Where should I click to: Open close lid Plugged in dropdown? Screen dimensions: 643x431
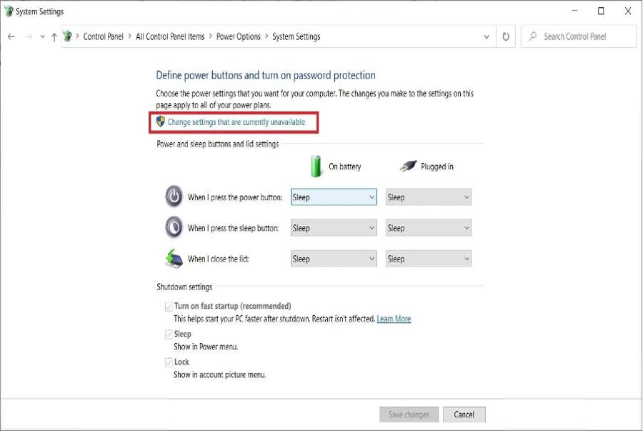point(428,259)
